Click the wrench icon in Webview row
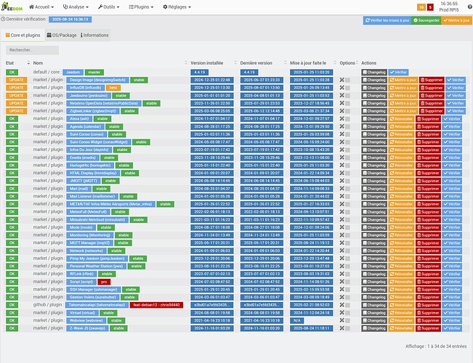 tap(341, 320)
